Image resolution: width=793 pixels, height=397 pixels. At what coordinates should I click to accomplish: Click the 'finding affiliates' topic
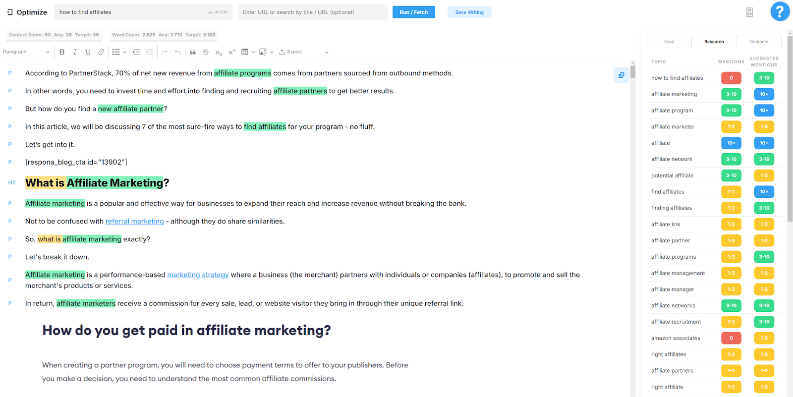672,208
